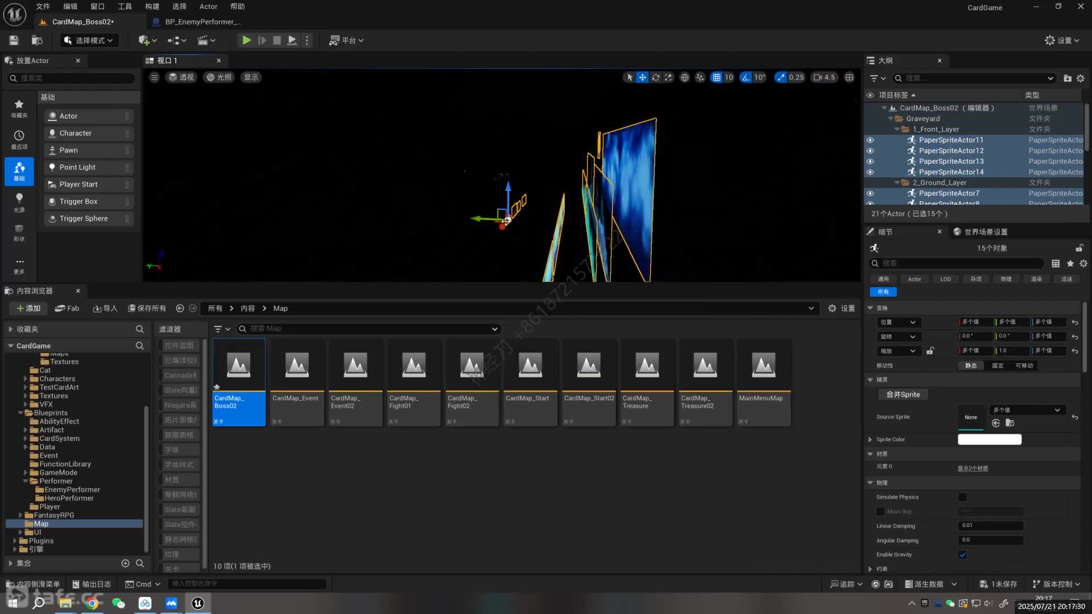Enable Simulate Physics checkbox
Viewport: 1092px width, 614px height.
point(962,497)
